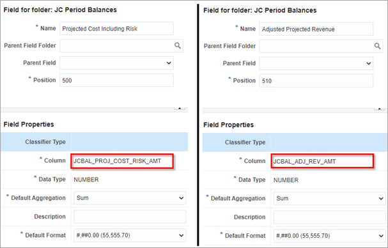The image size is (388, 248).
Task: Click Name field Projected Cost Including Risk
Action: 116,29
